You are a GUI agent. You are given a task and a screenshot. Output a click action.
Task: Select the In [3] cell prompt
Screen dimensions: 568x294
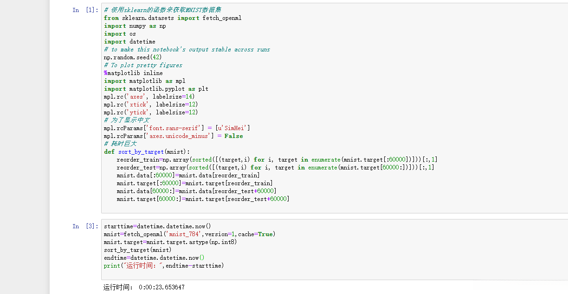pos(85,226)
